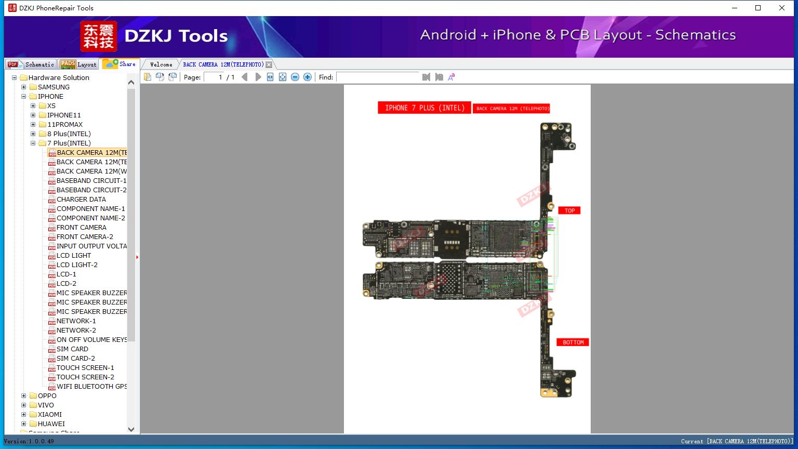Select the FRONT CAMERA-2 document

click(x=85, y=236)
